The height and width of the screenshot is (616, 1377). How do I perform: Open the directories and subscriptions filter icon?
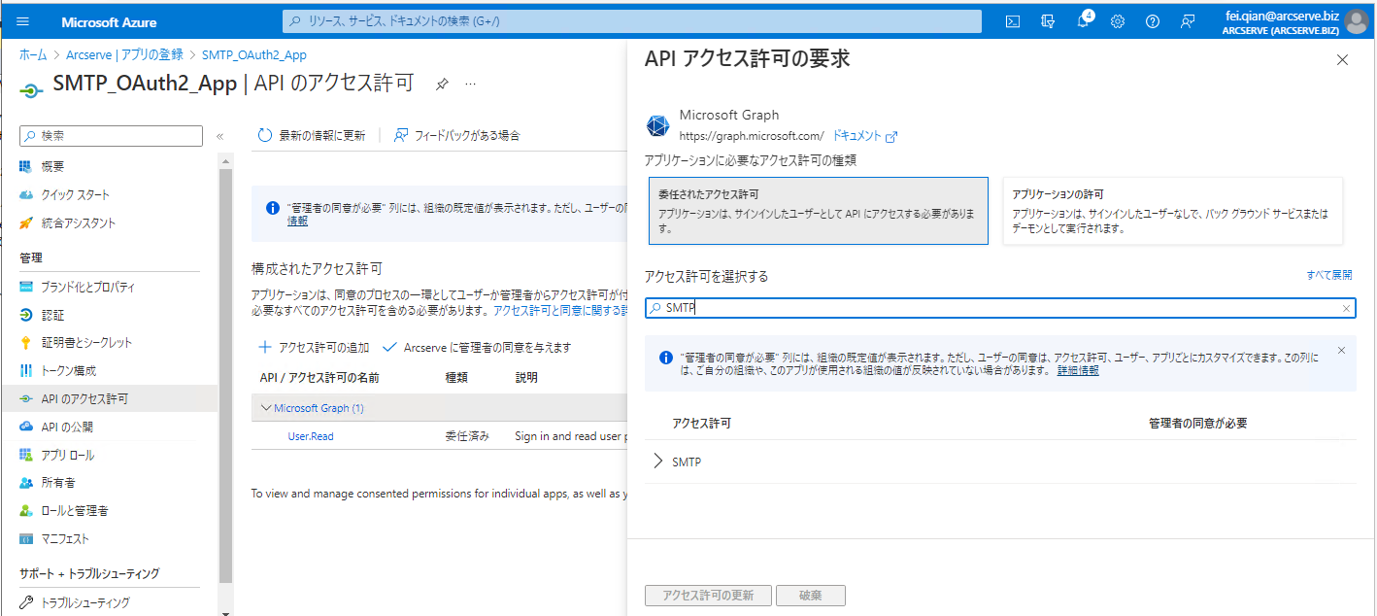click(x=1047, y=21)
